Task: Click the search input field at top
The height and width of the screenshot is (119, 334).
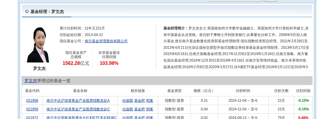Action: 235,0
